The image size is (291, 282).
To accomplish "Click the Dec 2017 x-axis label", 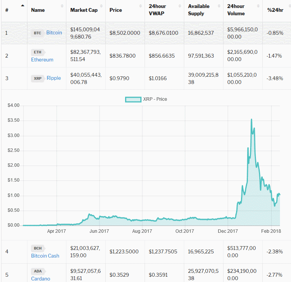I will [228, 231].
